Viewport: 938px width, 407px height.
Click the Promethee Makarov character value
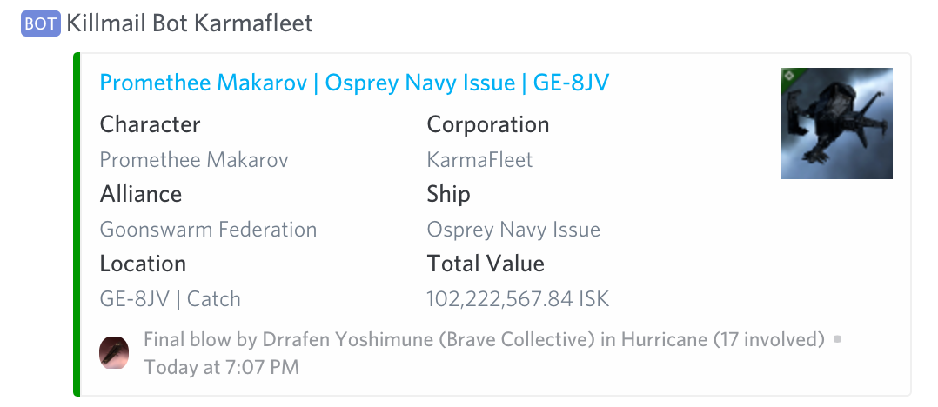click(194, 159)
